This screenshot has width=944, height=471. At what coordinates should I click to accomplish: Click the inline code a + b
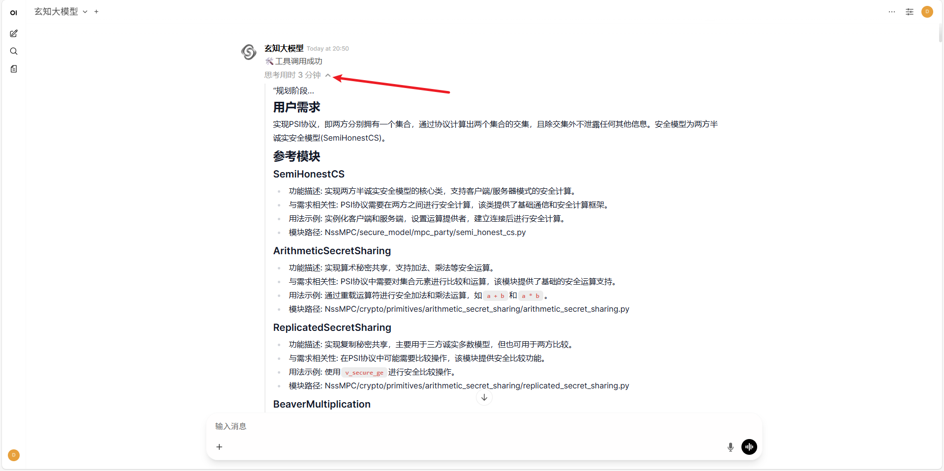[x=496, y=295]
